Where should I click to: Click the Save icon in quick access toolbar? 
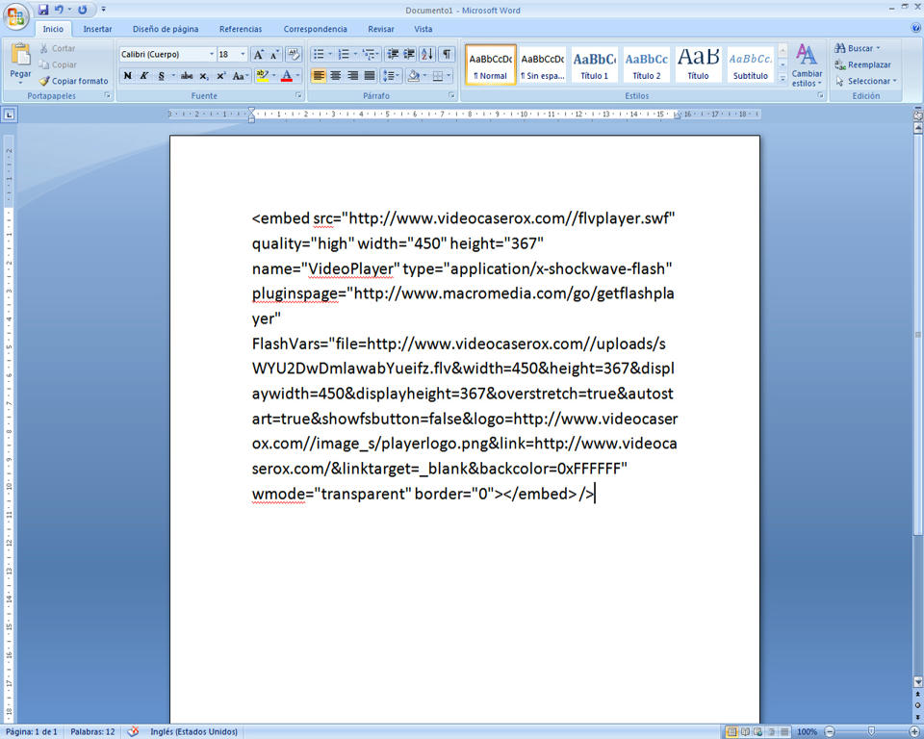tap(43, 10)
